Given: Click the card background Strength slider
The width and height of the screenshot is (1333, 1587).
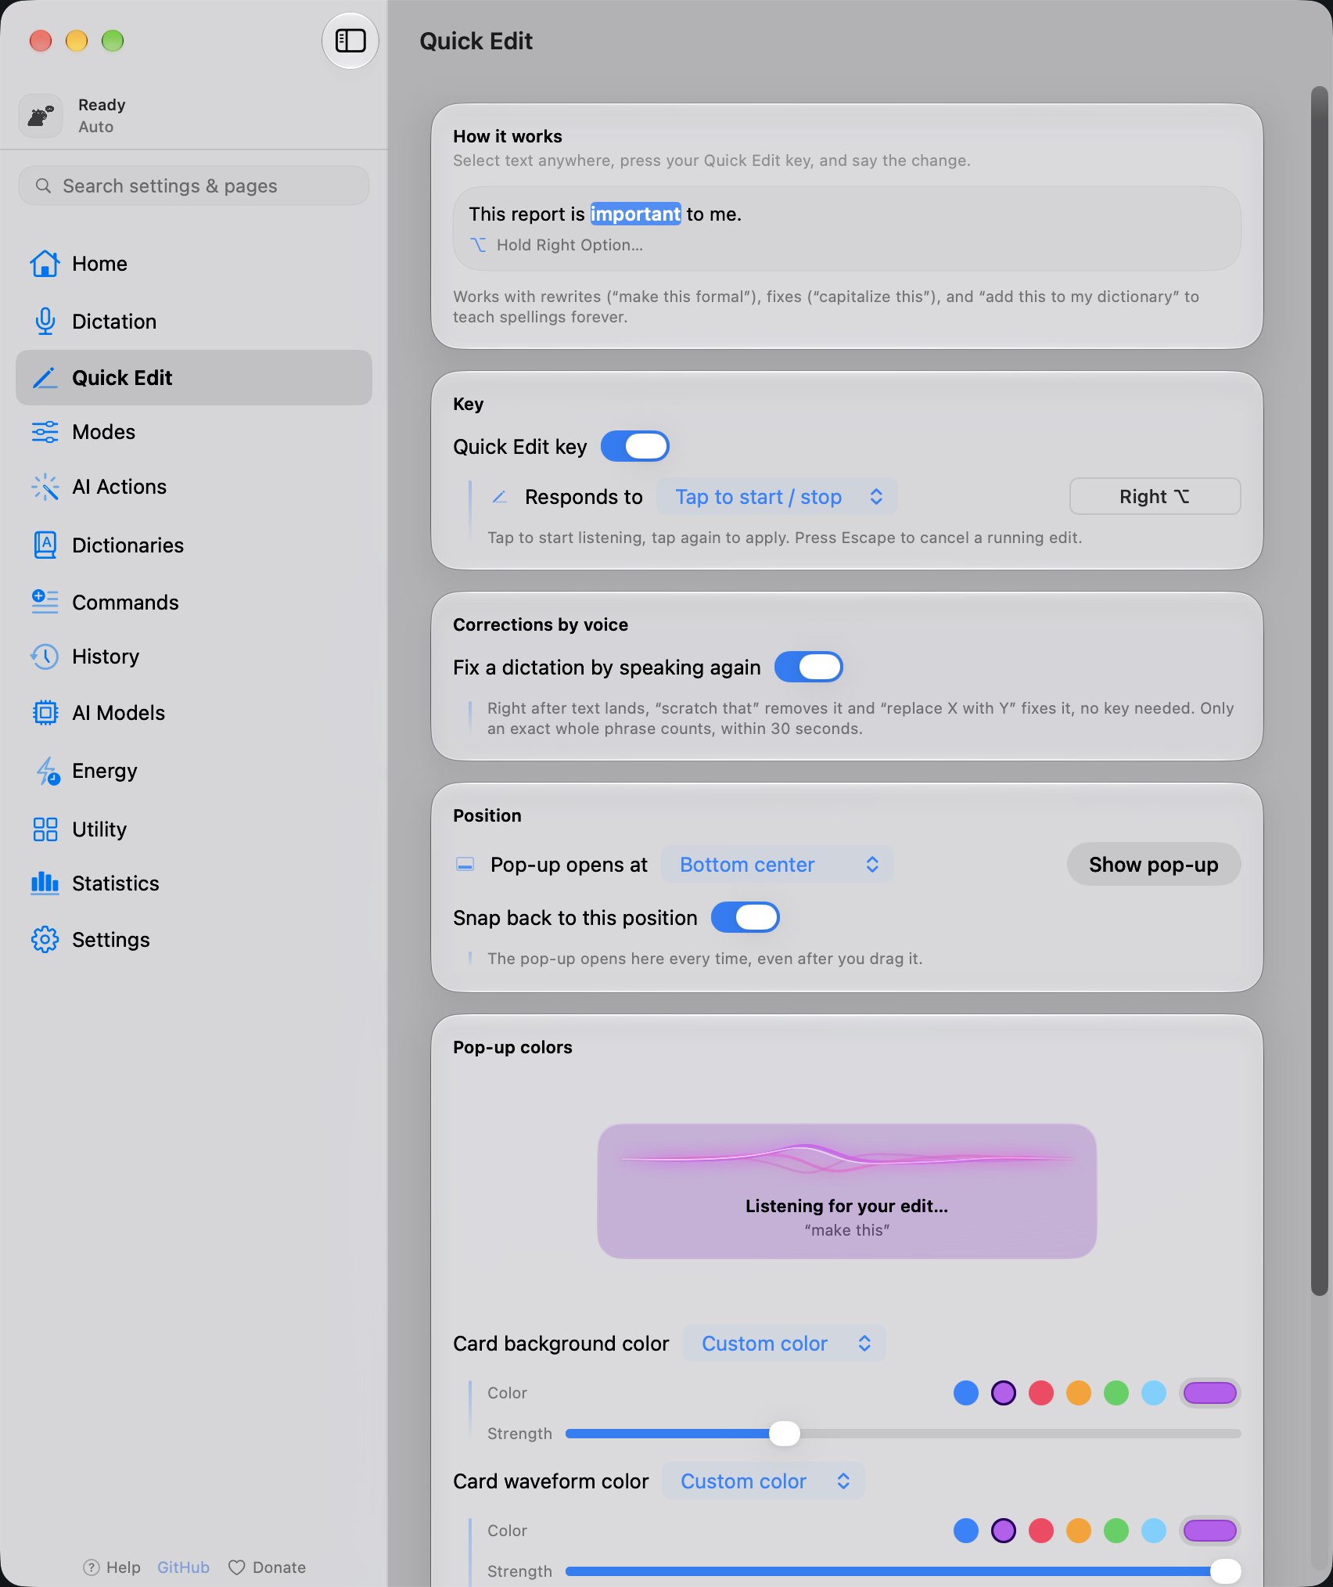Looking at the screenshot, I should point(903,1434).
